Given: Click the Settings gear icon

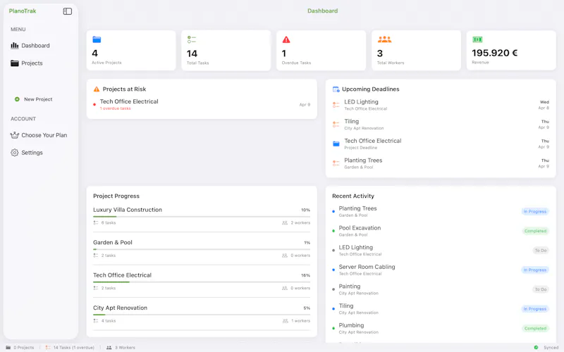Looking at the screenshot, I should [14, 153].
